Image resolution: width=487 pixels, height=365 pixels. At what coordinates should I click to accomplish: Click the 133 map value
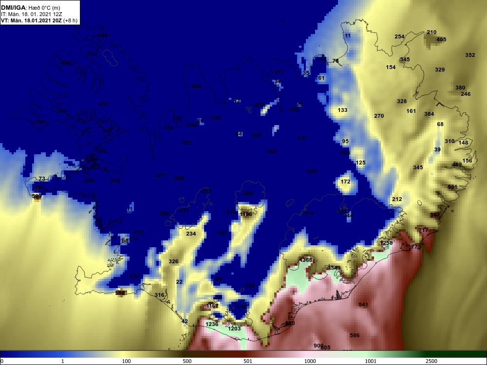pyautogui.click(x=342, y=110)
